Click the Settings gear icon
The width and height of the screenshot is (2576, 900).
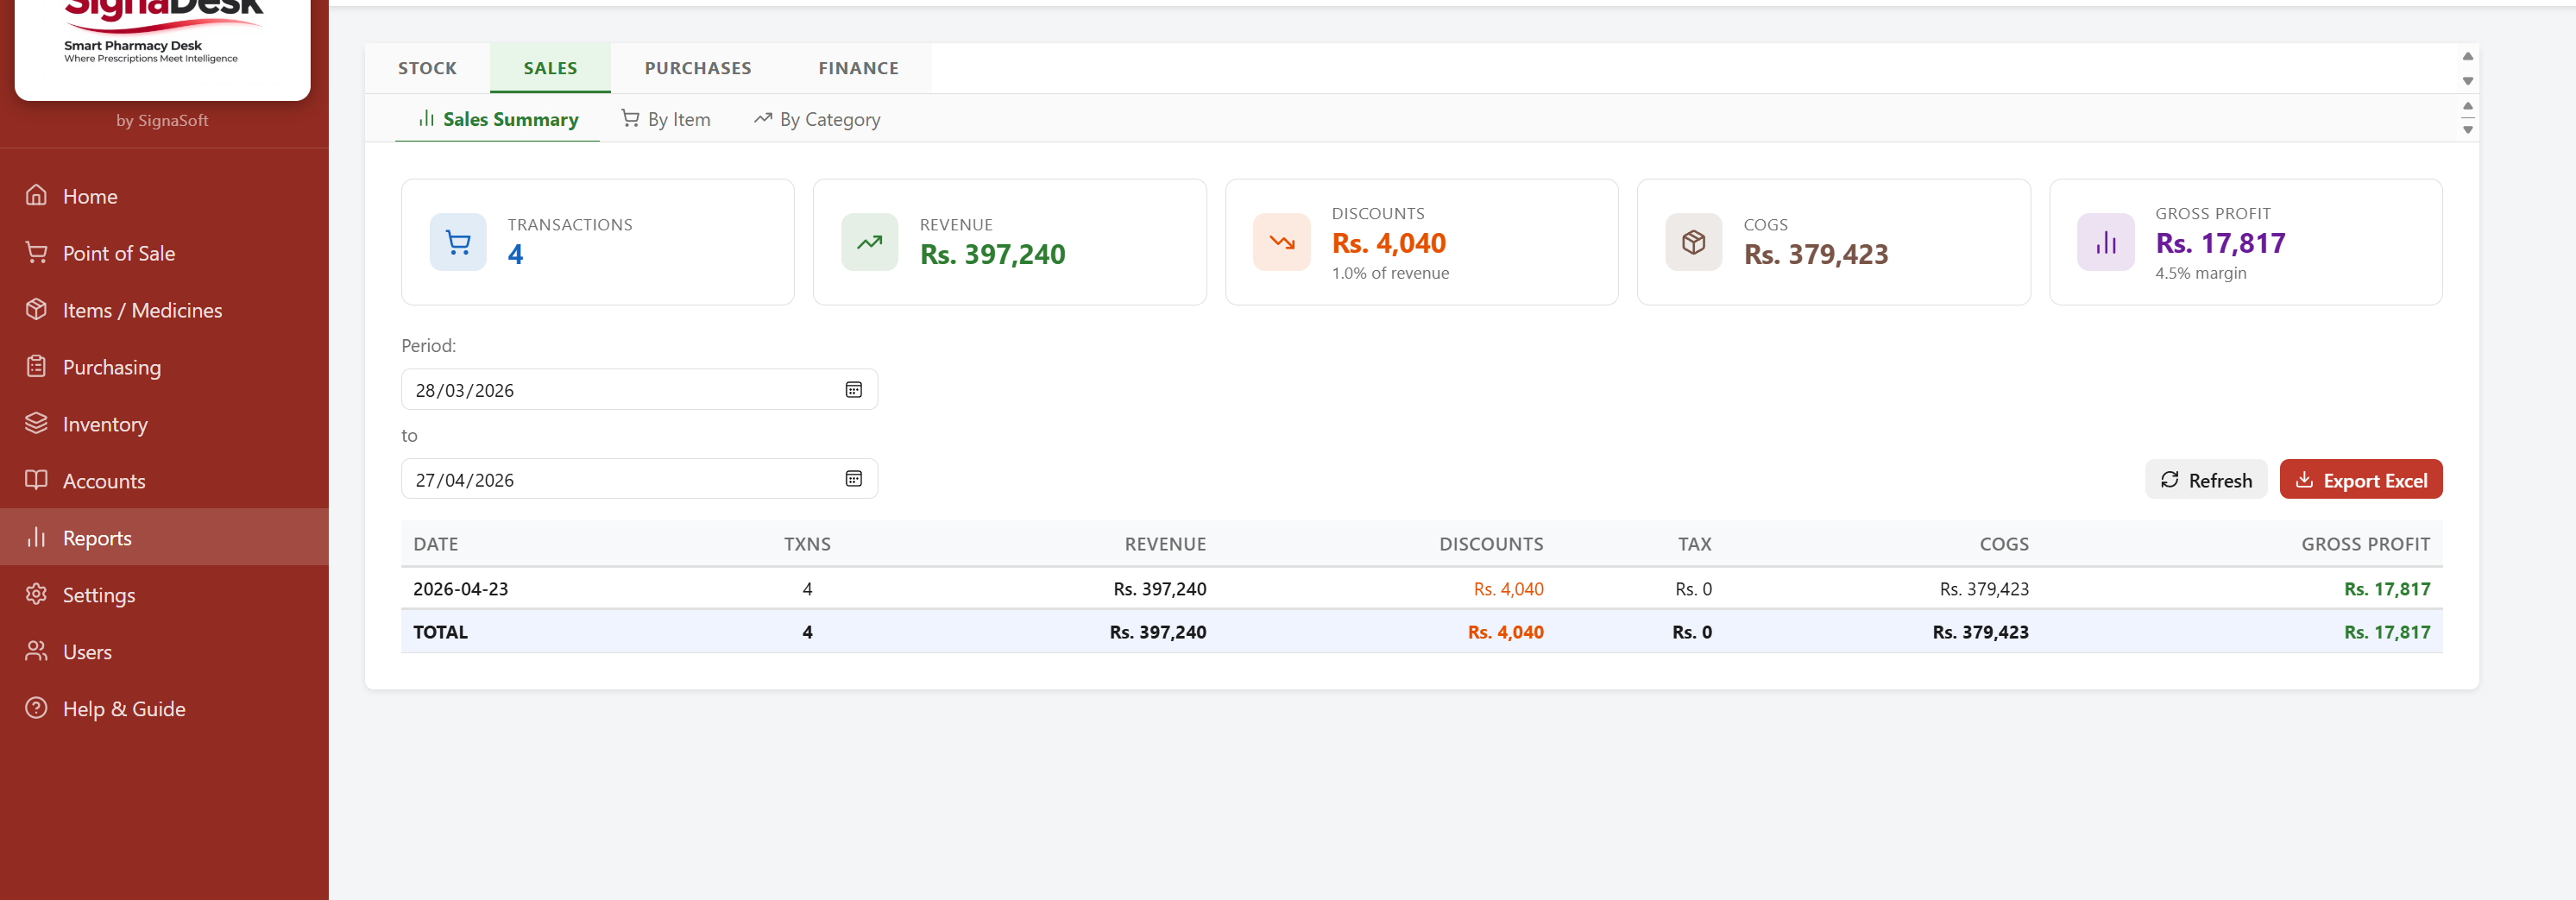click(x=37, y=594)
